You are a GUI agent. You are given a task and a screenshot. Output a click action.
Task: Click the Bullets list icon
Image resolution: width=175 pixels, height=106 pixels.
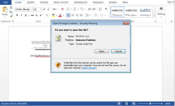68,9
